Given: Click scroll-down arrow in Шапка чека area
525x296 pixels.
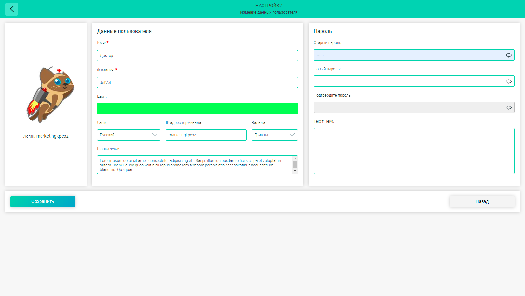Looking at the screenshot, I should 295,171.
